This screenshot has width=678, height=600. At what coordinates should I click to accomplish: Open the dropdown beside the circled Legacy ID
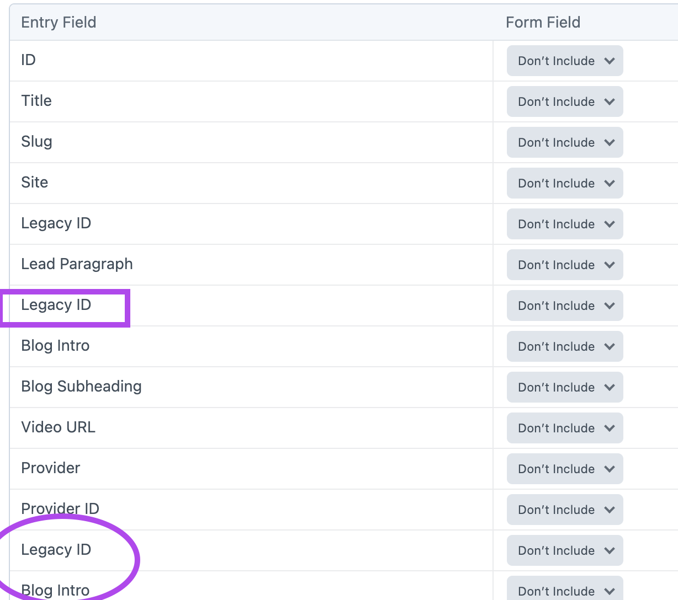[564, 550]
